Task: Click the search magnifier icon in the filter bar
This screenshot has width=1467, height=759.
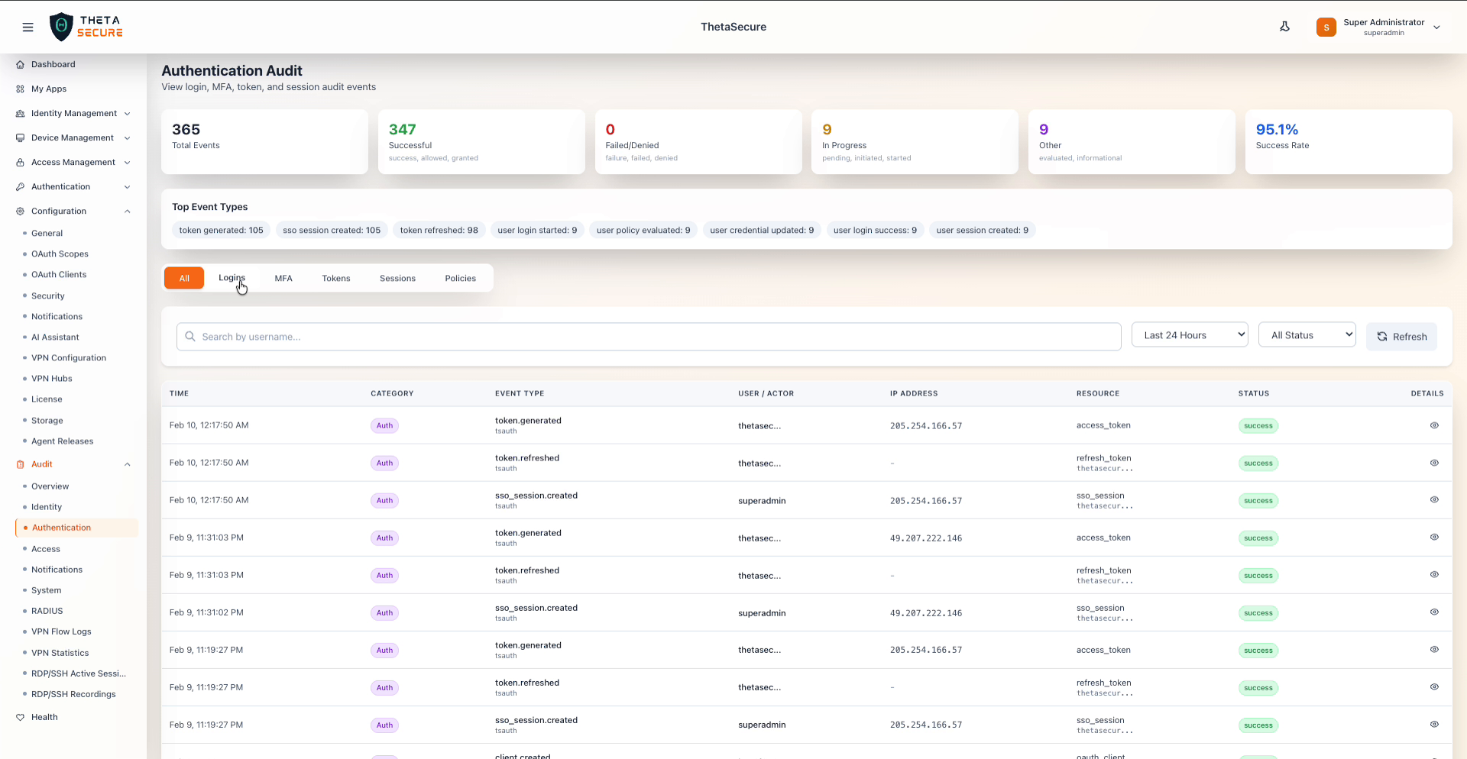Action: click(x=189, y=337)
